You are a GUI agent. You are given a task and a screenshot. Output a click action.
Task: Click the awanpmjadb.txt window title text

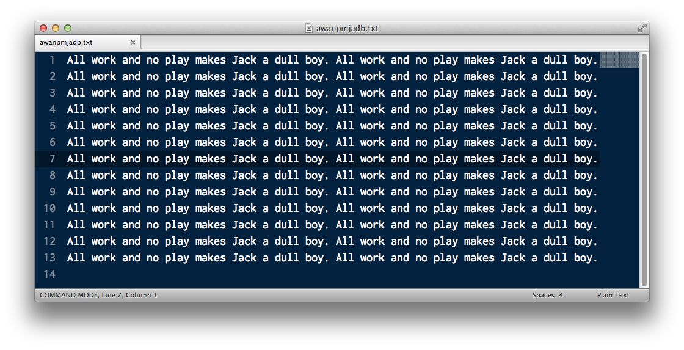click(347, 28)
